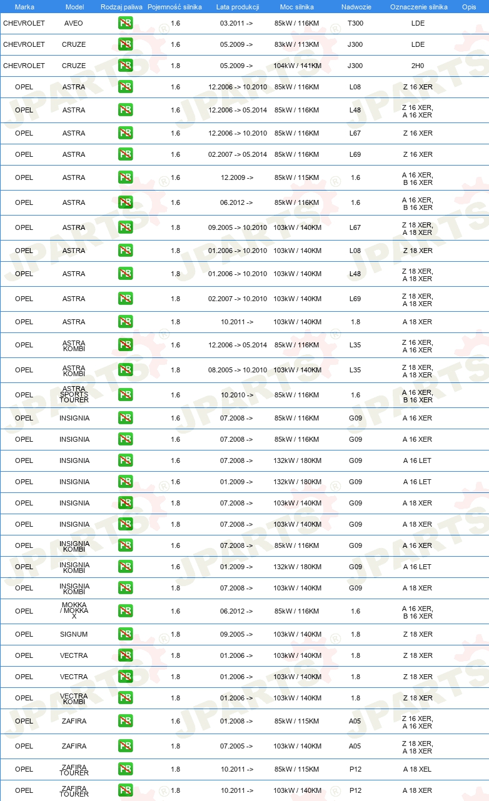Viewport: 489px width, 801px height.
Task: Select the '01.2008 ->' production date cell
Action: pos(237,721)
